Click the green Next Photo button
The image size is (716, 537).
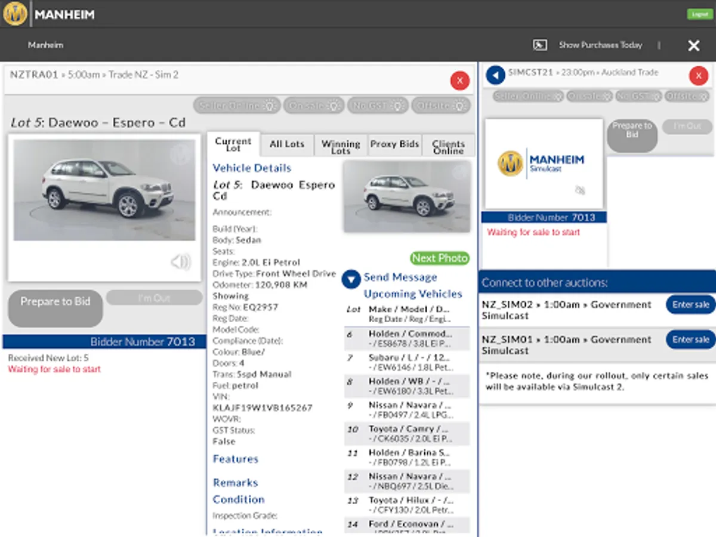coord(440,258)
